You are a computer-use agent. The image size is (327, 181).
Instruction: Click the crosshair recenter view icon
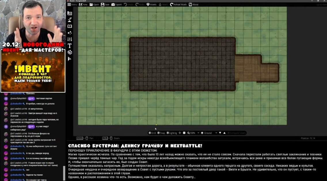[x=180, y=133]
